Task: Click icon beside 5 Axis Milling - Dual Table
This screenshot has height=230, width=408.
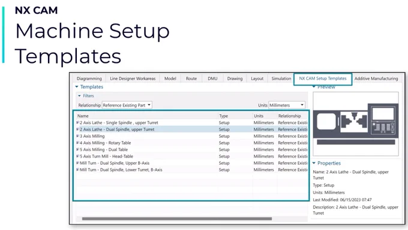Action: pyautogui.click(x=78, y=149)
